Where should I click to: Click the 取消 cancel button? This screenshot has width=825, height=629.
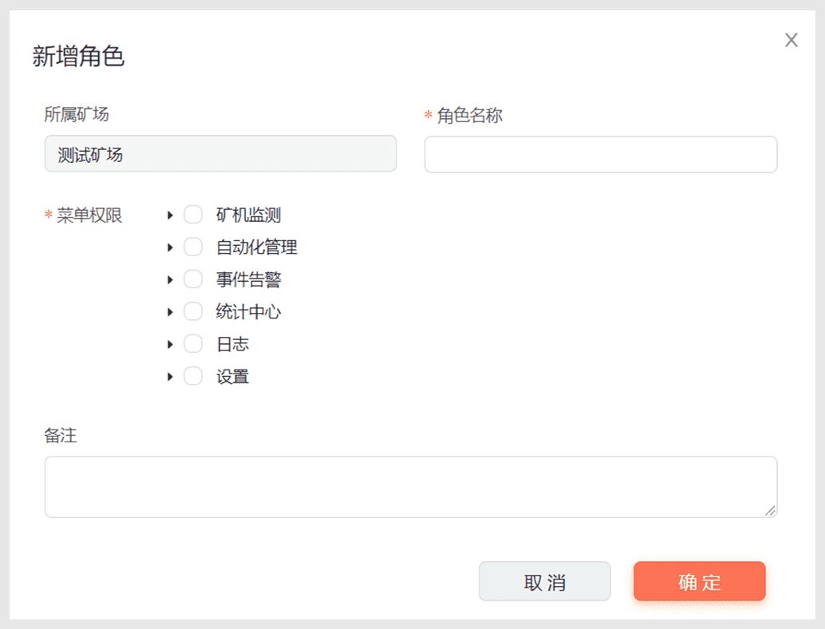click(544, 581)
